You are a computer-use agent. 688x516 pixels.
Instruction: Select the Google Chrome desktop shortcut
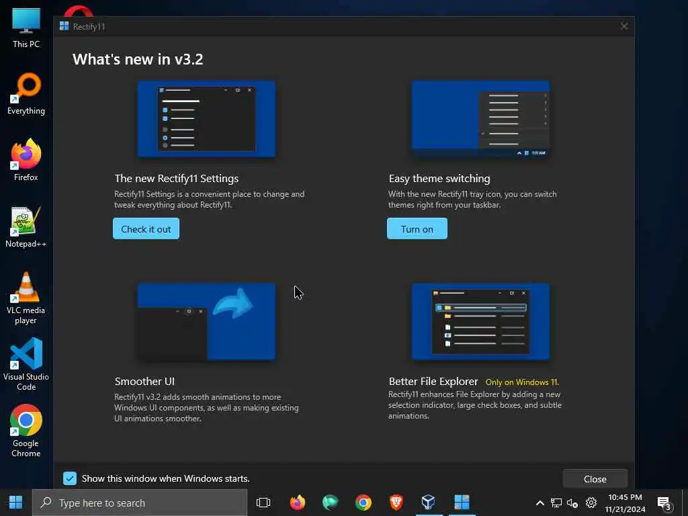pyautogui.click(x=26, y=431)
